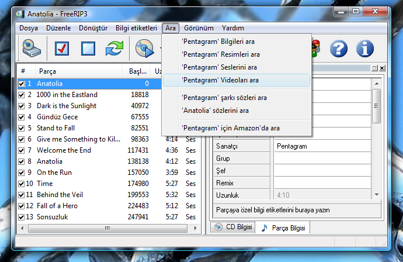This screenshot has height=262, width=403.
Task: Open the Düzenle menu
Action: click(x=58, y=28)
